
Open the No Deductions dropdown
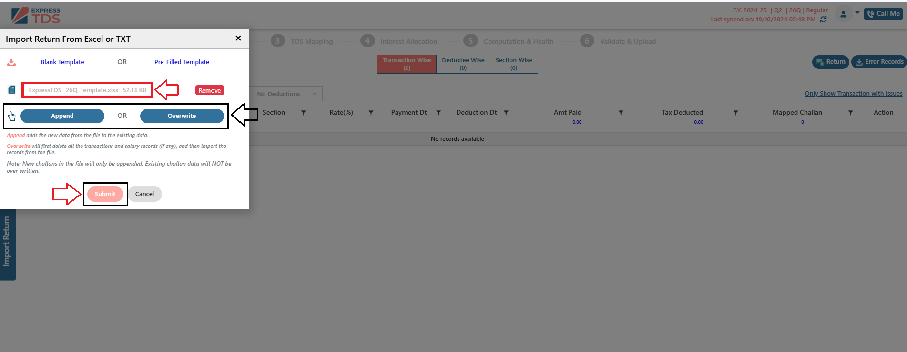tap(286, 94)
